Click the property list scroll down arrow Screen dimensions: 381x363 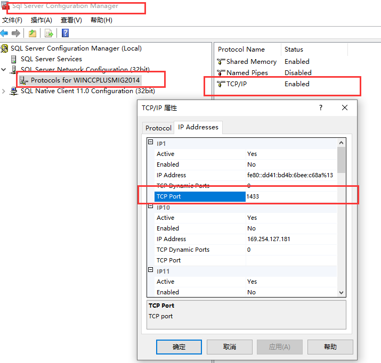[341, 293]
